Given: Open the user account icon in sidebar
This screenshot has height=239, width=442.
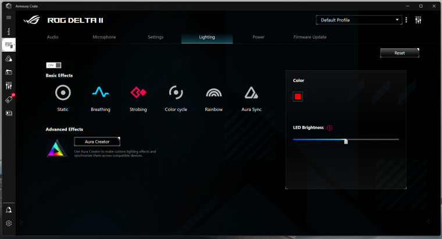Looking at the screenshot, I should click(x=9, y=210).
